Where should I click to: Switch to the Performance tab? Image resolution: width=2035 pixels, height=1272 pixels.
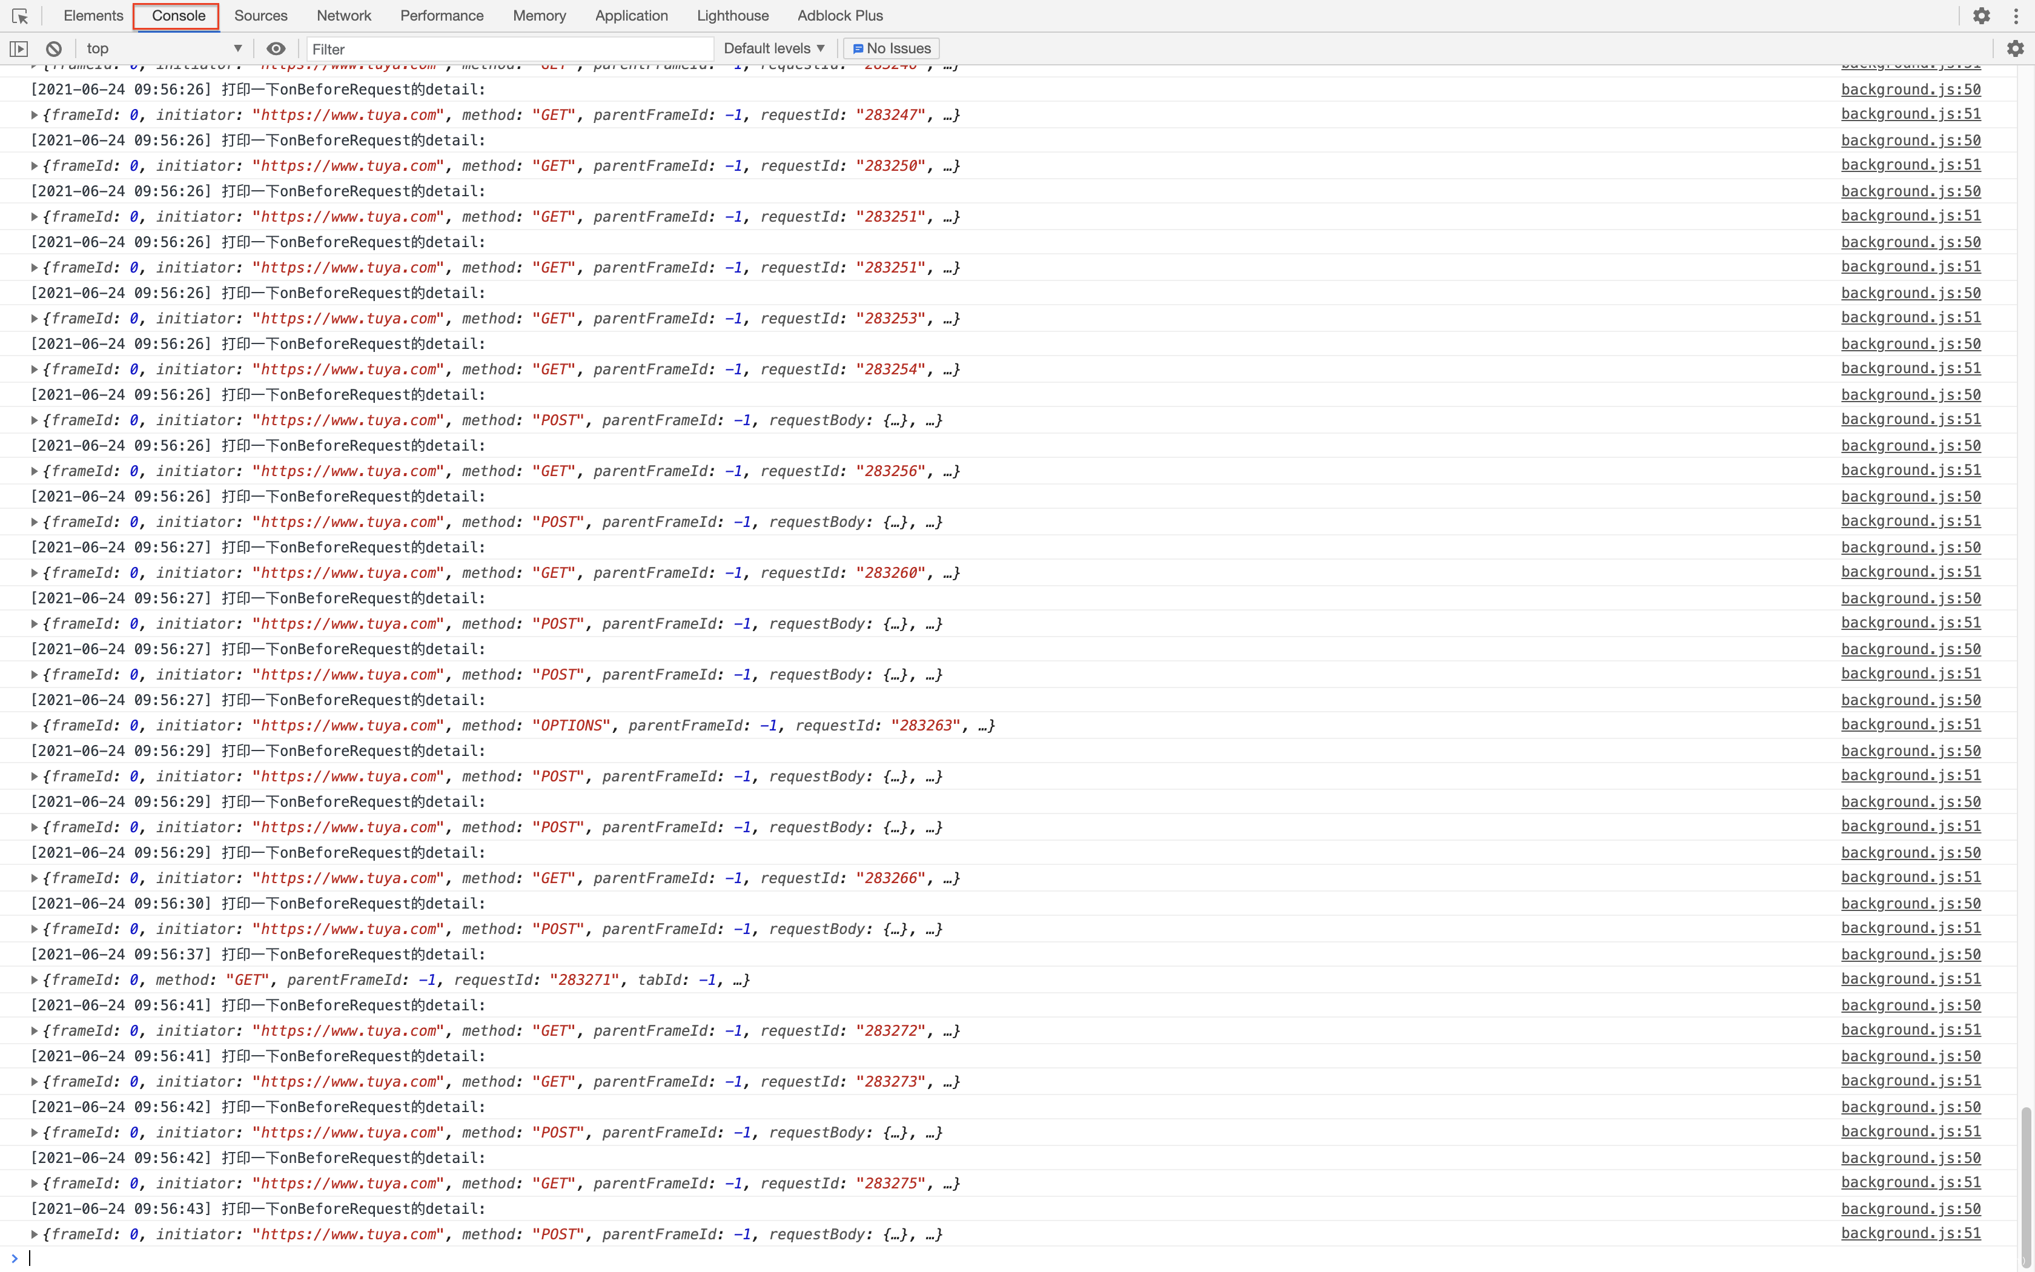[x=442, y=16]
